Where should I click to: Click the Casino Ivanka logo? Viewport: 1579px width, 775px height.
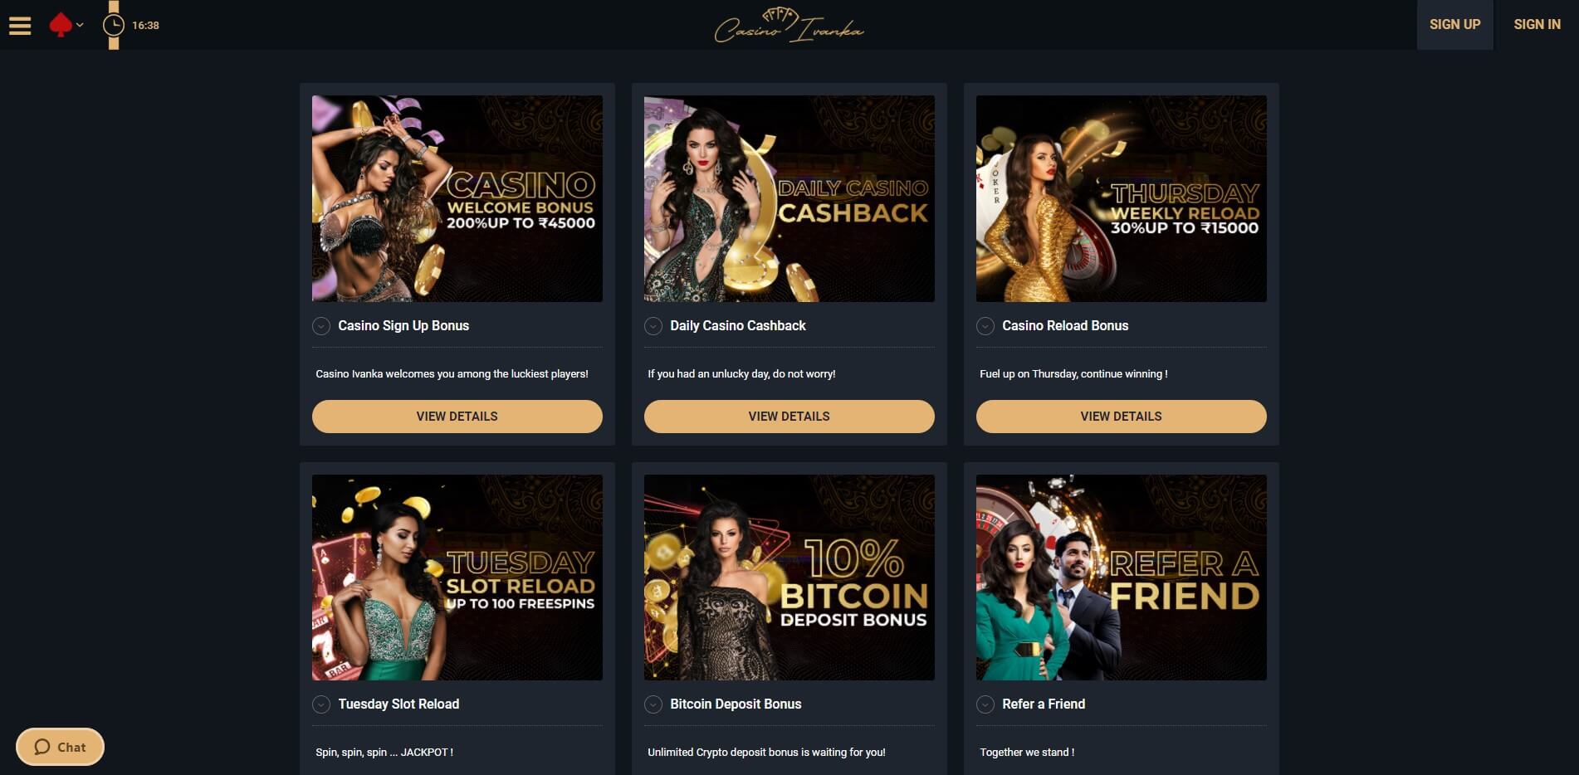point(789,25)
